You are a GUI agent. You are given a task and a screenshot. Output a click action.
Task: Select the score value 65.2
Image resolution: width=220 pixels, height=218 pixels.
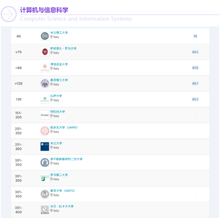[195, 99]
